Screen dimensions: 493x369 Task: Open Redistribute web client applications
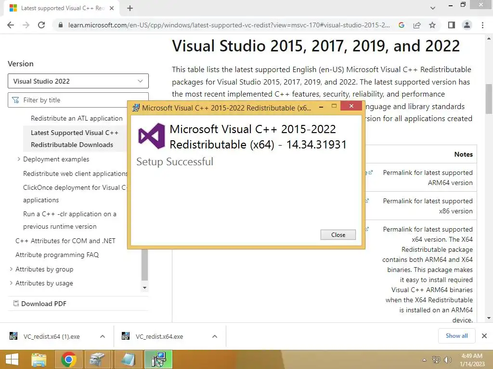tap(75, 173)
